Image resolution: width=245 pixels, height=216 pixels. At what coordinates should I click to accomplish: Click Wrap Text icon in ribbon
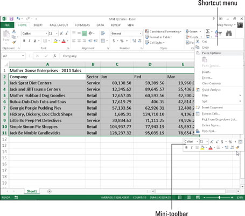click(x=103, y=33)
